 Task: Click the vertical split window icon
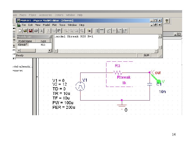(x=97, y=31)
